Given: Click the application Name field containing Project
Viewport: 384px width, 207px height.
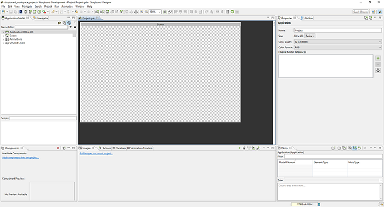Looking at the screenshot, I should click(338, 30).
